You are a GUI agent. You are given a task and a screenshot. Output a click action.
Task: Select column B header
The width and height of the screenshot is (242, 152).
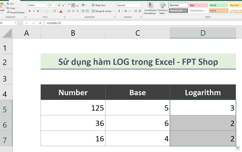pyautogui.click(x=73, y=33)
